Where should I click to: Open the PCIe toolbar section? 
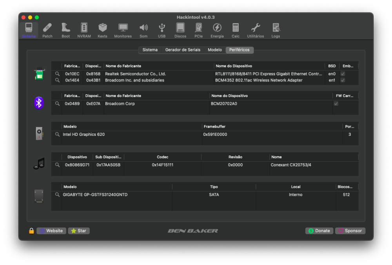pyautogui.click(x=198, y=30)
